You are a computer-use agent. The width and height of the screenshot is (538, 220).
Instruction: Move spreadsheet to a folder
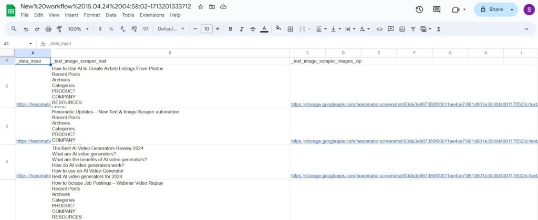(212, 6)
